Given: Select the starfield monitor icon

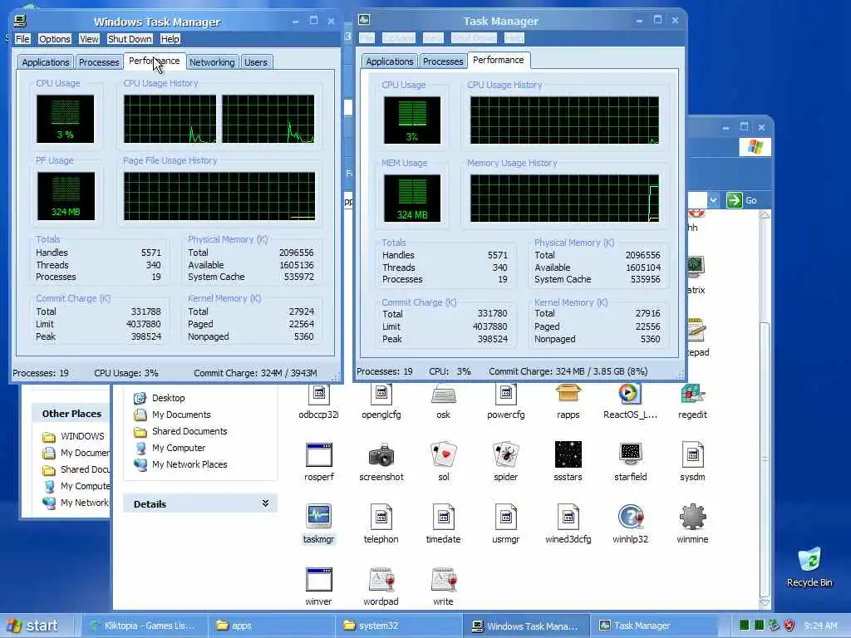Looking at the screenshot, I should 630,454.
